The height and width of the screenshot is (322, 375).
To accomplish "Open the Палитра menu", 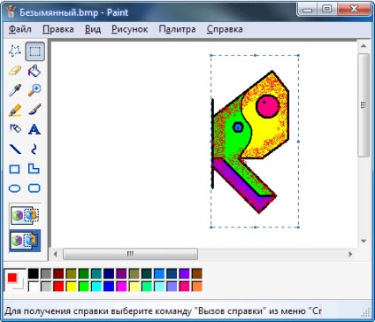I will pos(177,29).
